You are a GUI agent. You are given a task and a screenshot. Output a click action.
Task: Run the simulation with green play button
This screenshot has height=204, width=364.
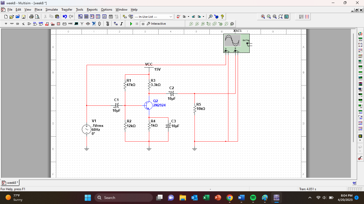[x=131, y=24]
